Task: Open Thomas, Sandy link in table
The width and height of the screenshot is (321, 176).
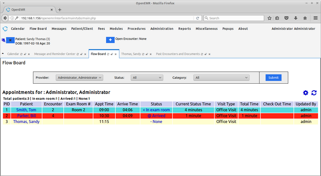Action: [x=26, y=122]
